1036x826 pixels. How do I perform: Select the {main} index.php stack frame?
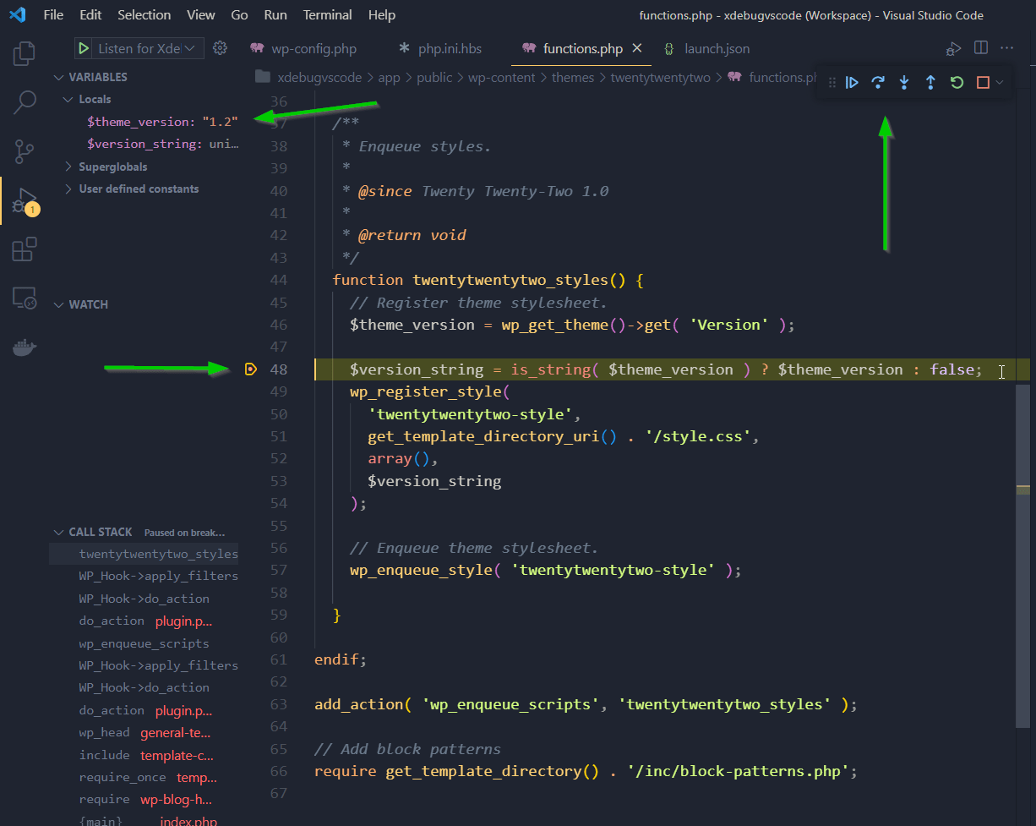tap(145, 821)
